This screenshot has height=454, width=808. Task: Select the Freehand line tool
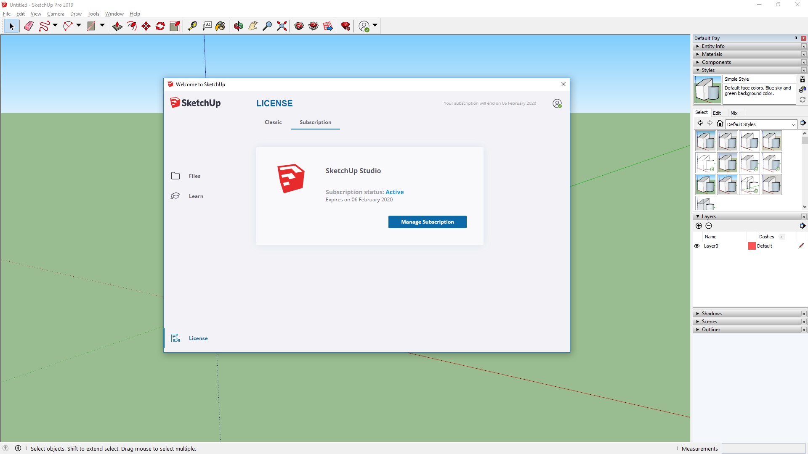pos(44,26)
